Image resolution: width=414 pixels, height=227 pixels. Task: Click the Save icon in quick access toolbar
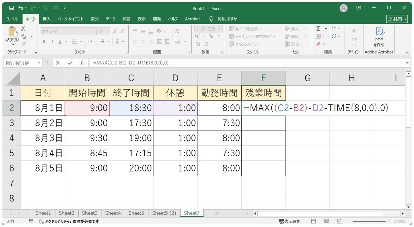point(12,8)
